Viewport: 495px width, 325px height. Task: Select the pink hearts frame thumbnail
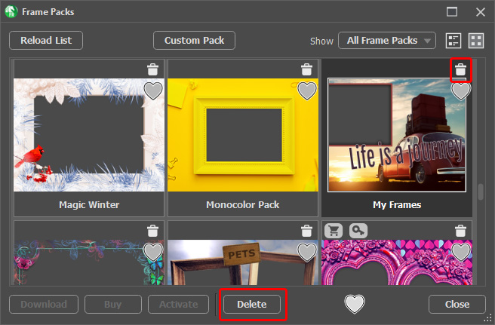click(x=397, y=262)
